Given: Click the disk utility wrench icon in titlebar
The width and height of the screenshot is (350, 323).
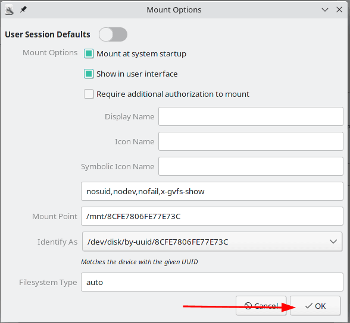Looking at the screenshot, I should (x=10, y=10).
